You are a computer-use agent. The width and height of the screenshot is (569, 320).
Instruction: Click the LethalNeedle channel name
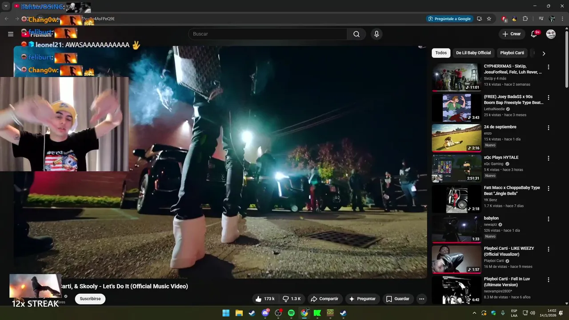click(x=494, y=109)
